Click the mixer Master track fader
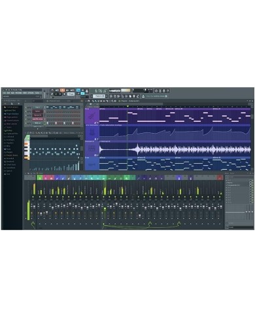Screen dimensions: 255x317 (34, 207)
